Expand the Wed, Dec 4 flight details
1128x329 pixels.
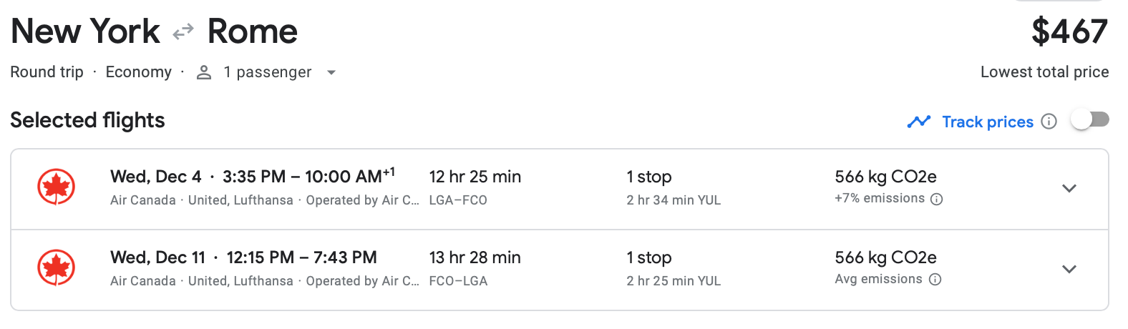pos(1069,188)
